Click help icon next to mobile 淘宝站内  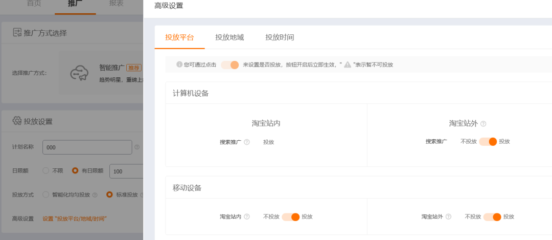(x=247, y=217)
